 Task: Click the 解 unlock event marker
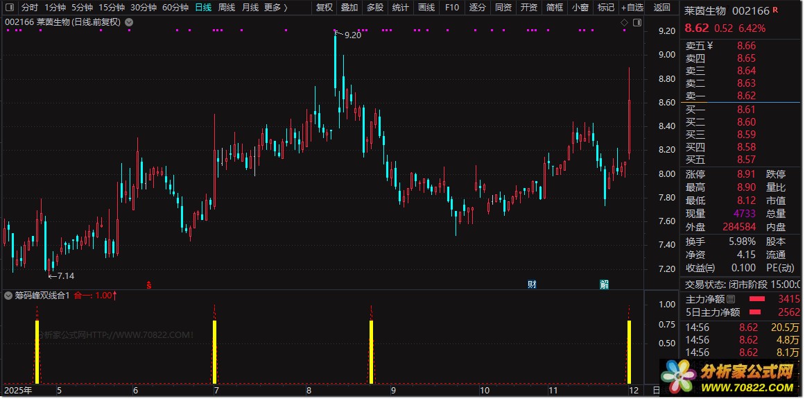[604, 285]
